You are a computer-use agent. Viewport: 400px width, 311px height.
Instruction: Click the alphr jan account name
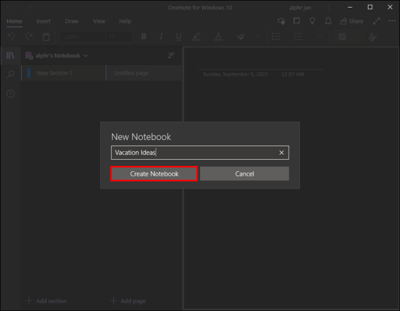click(x=300, y=8)
